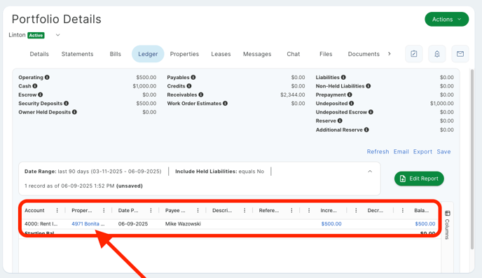482x278 pixels.
Task: Click the Export link
Action: point(422,151)
